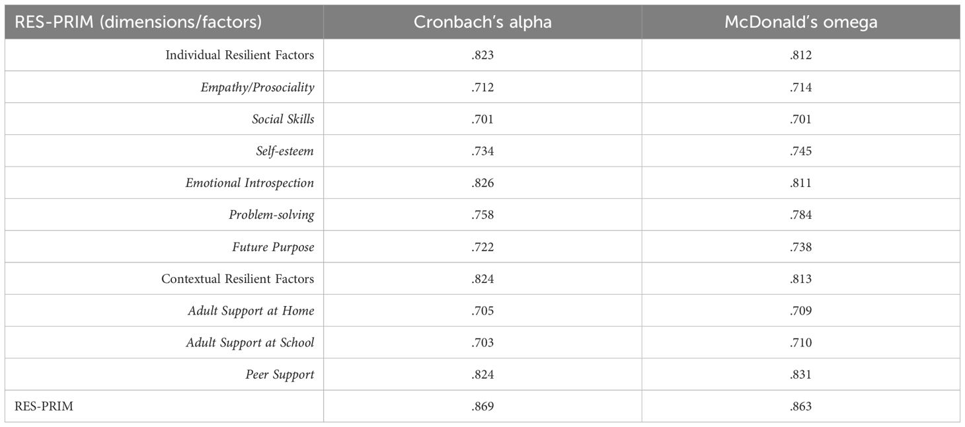Click the .784 omega value for Problem-solving
This screenshot has height=427, width=965.
pyautogui.click(x=800, y=215)
